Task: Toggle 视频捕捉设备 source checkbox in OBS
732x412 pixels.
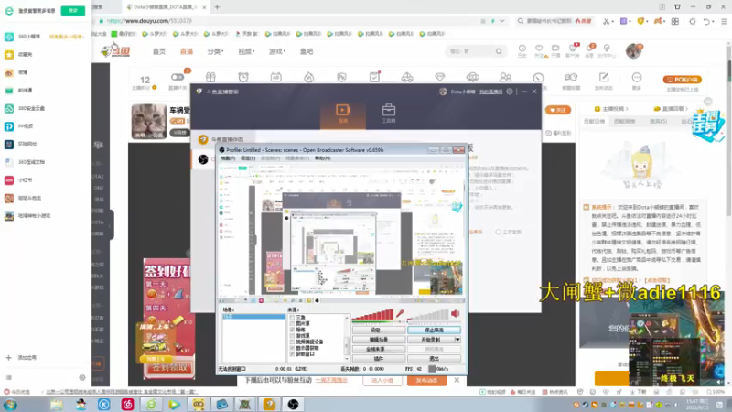Action: click(x=292, y=342)
